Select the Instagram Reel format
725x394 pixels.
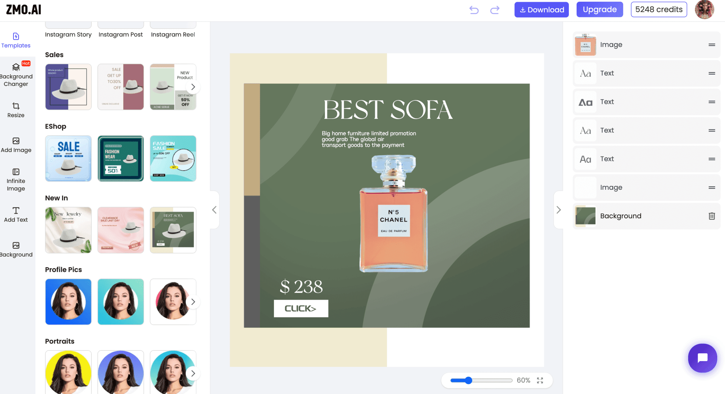(173, 34)
